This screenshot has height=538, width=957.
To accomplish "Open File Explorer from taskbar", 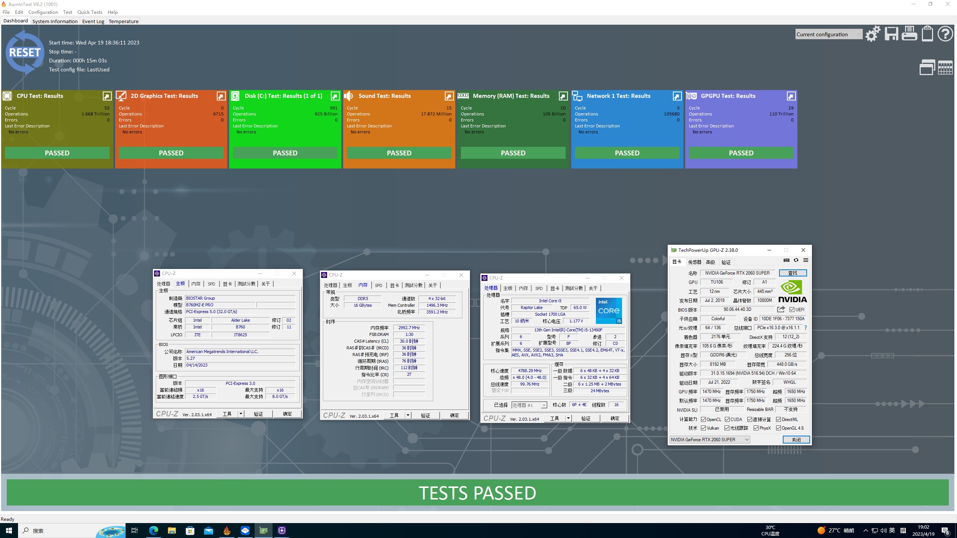I will pos(172,531).
